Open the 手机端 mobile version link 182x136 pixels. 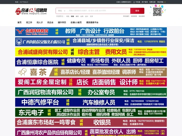pos(137,2)
